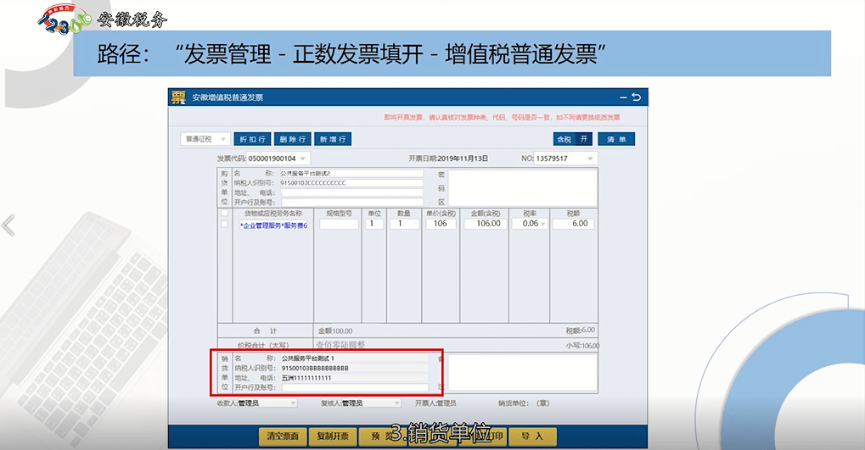Click the 删除行 button
865x450 pixels.
point(292,139)
